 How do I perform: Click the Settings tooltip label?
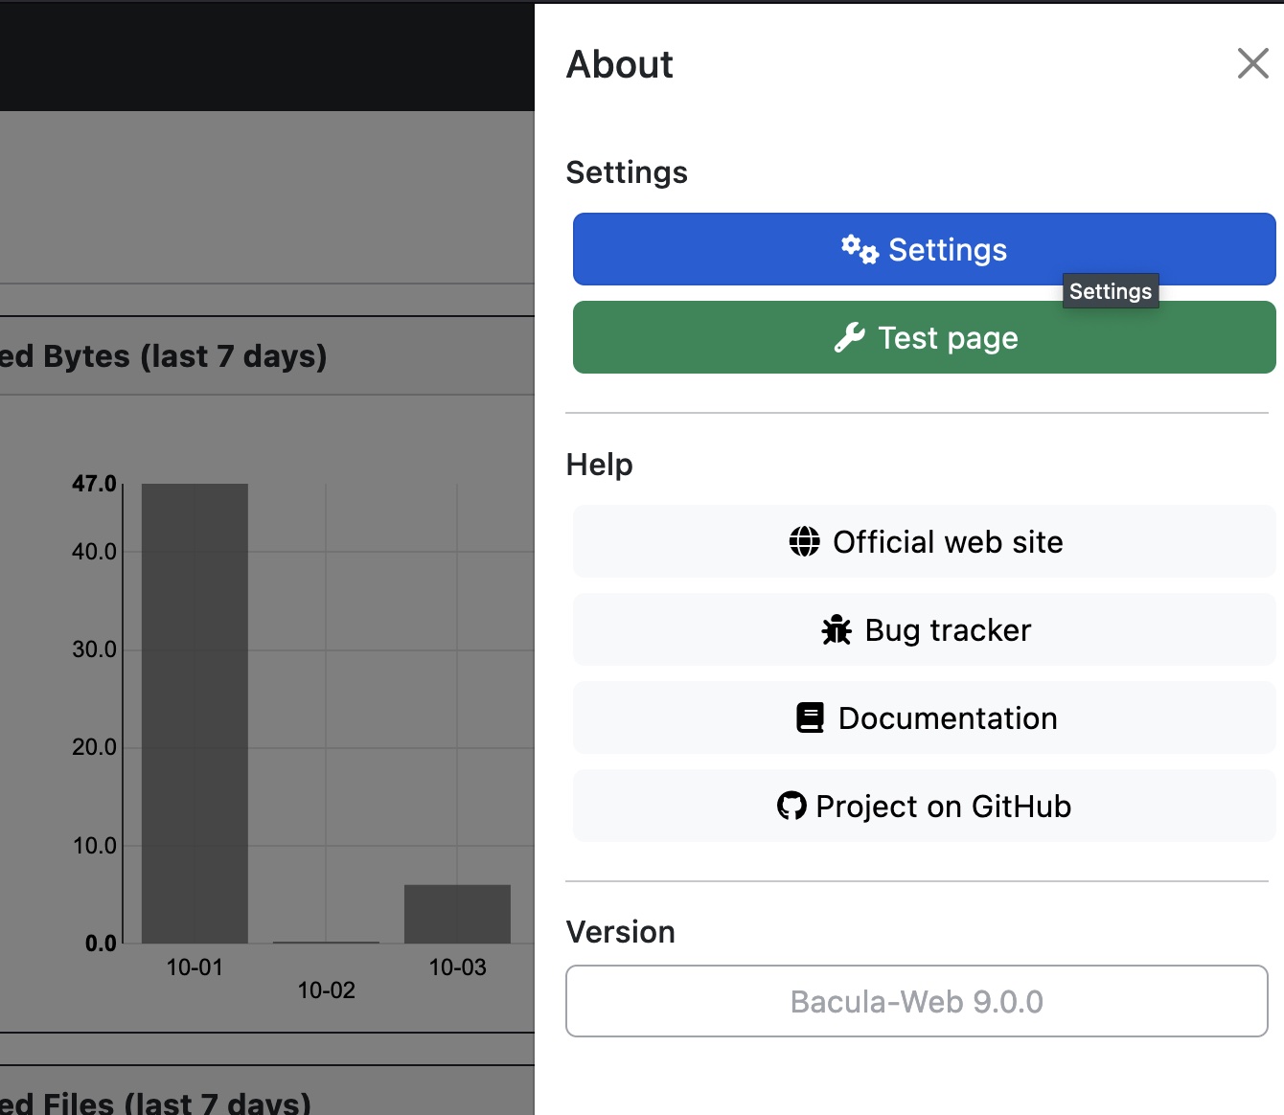1110,291
